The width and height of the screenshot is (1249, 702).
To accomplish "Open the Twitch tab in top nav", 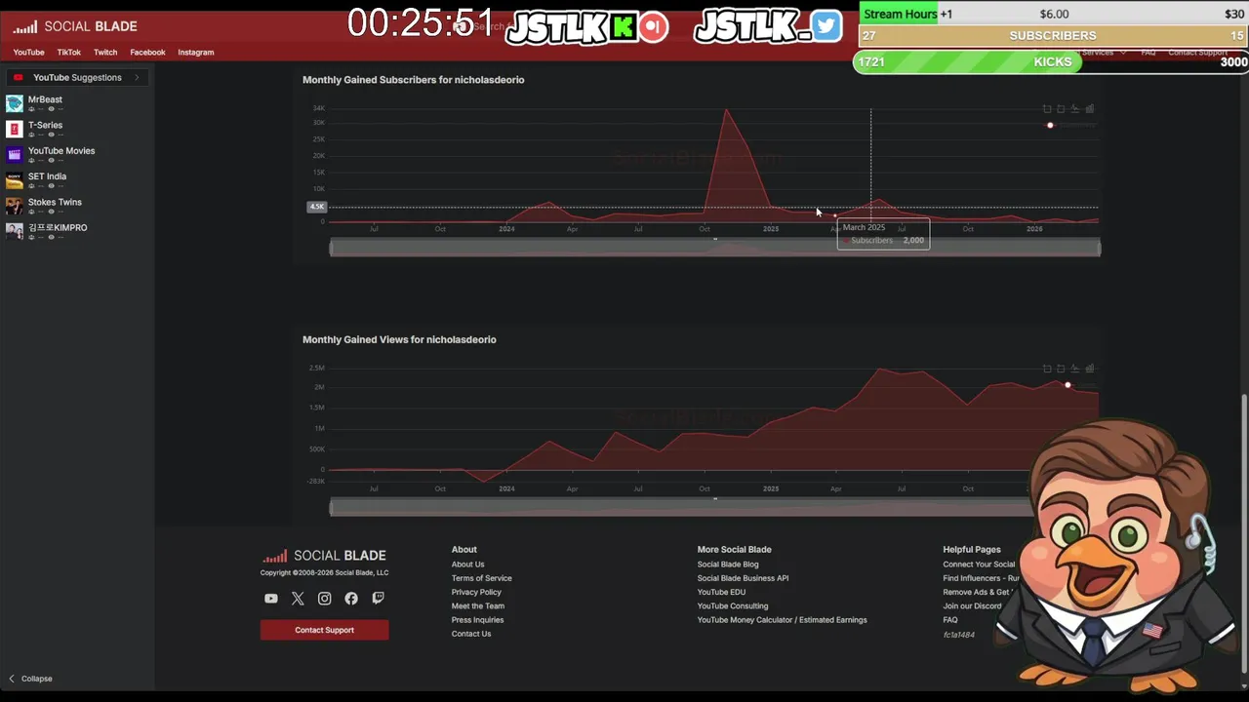I will (105, 53).
